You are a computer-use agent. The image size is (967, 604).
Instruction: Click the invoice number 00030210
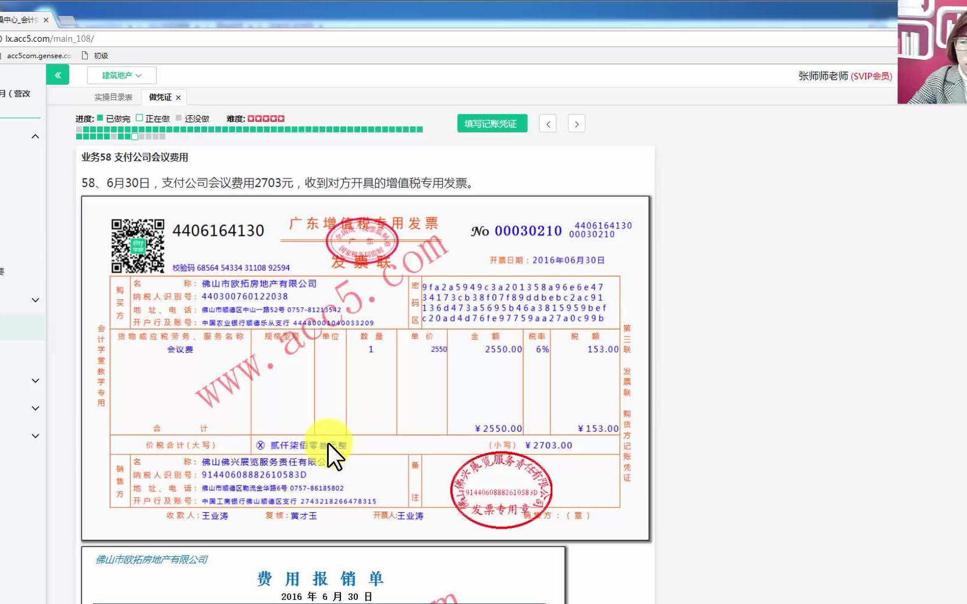528,231
